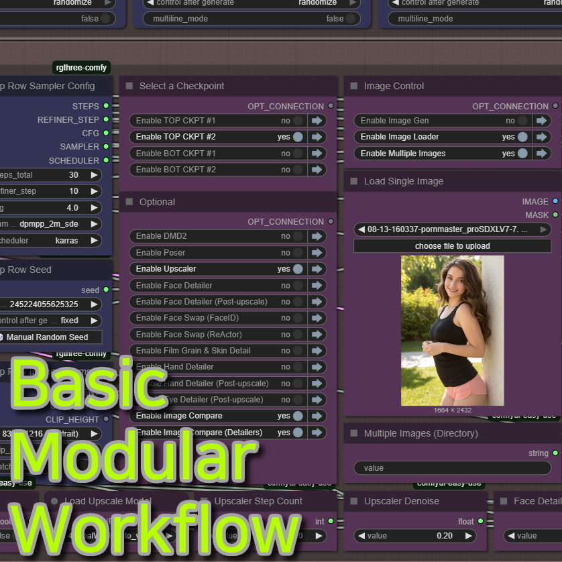Click choose file to upload button
562x562 pixels.
click(x=452, y=246)
